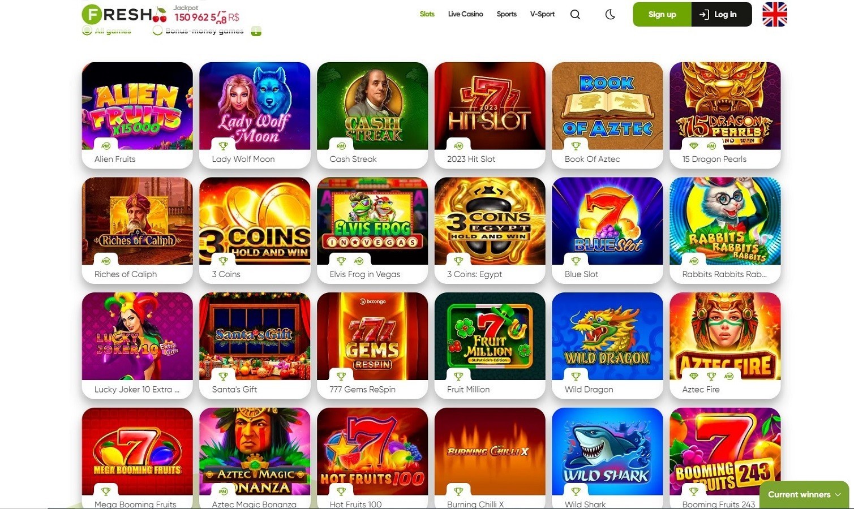
Task: Click the Log in button
Action: pos(722,14)
